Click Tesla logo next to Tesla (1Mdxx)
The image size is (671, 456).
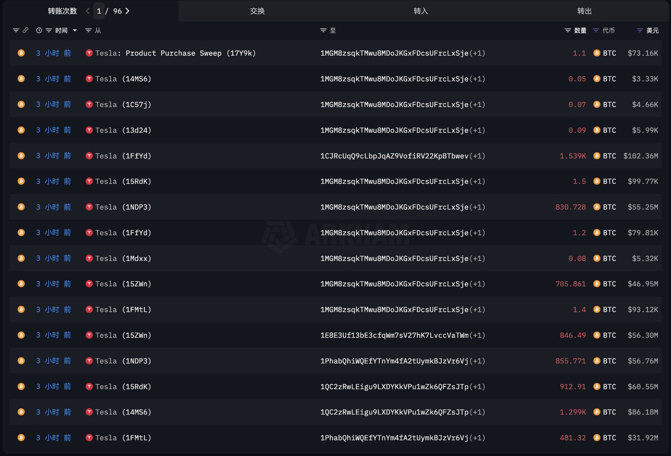(89, 258)
